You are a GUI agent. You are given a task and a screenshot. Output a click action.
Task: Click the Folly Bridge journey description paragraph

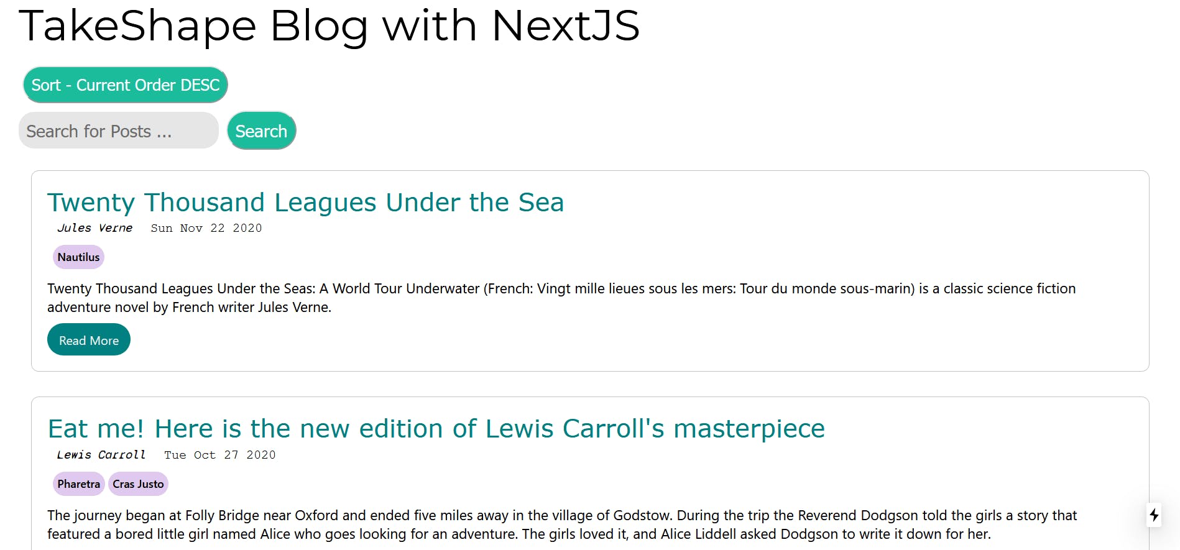[562, 525]
